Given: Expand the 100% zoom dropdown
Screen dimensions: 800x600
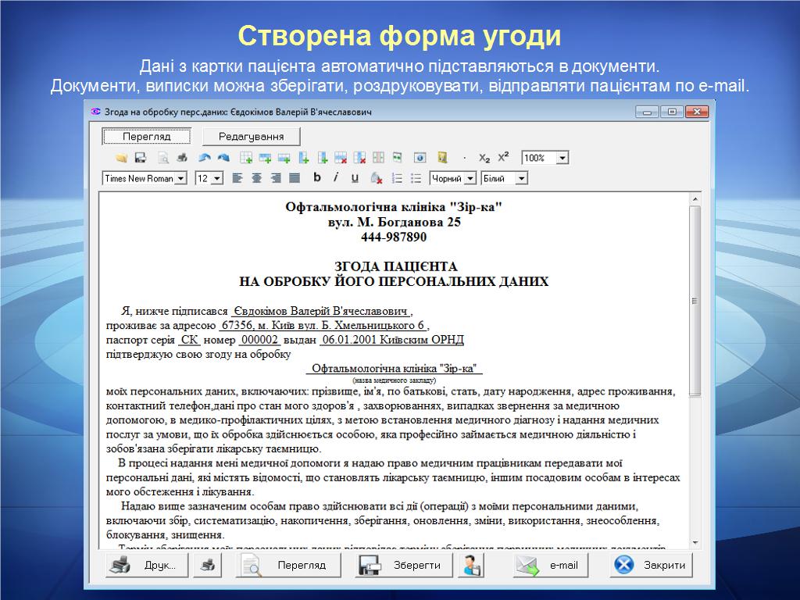Looking at the screenshot, I should (562, 158).
